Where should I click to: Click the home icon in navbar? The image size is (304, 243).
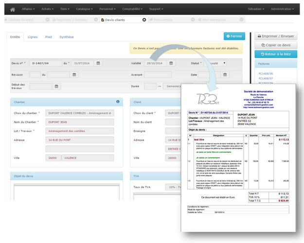13,9
